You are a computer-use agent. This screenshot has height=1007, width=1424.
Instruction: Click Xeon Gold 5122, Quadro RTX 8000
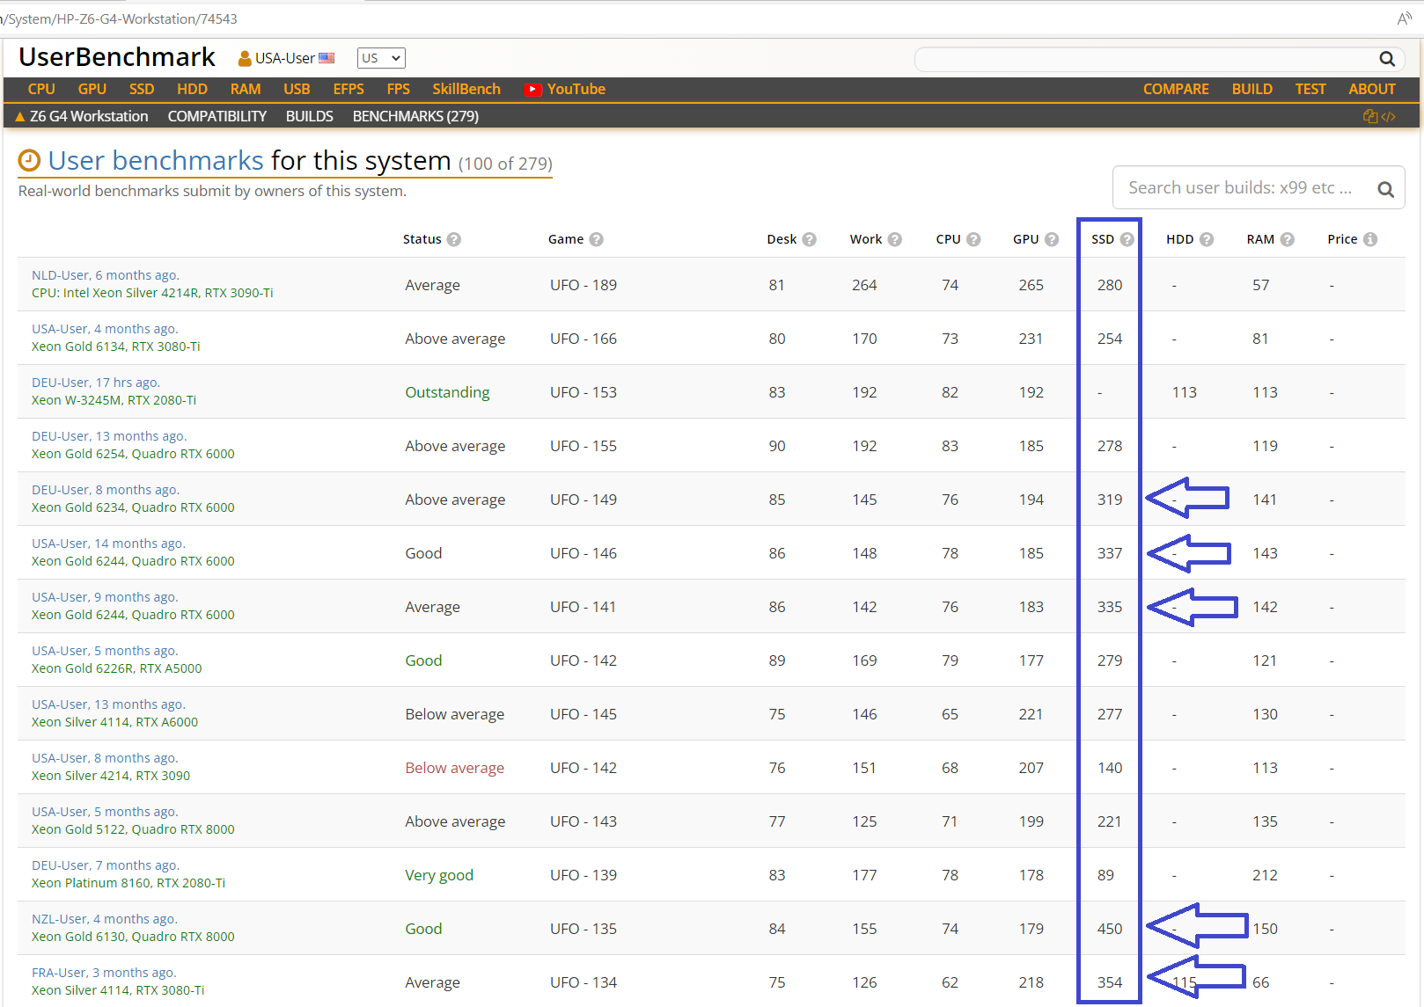133,829
